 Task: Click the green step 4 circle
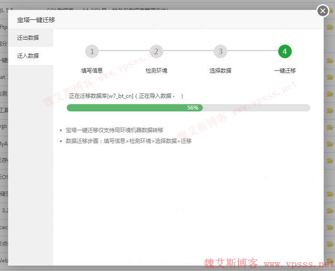[284, 51]
